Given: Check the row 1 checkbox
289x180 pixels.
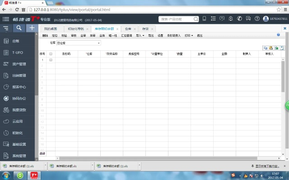Looking at the screenshot, I should (x=51, y=60).
